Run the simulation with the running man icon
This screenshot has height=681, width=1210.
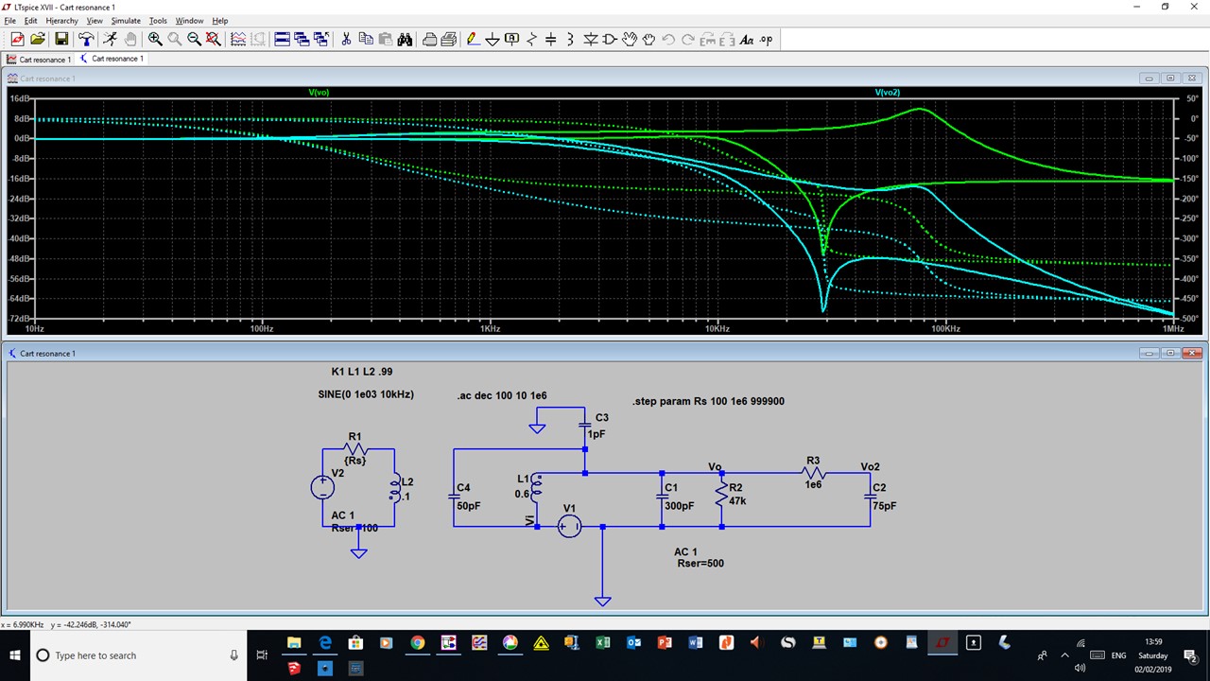pyautogui.click(x=110, y=39)
